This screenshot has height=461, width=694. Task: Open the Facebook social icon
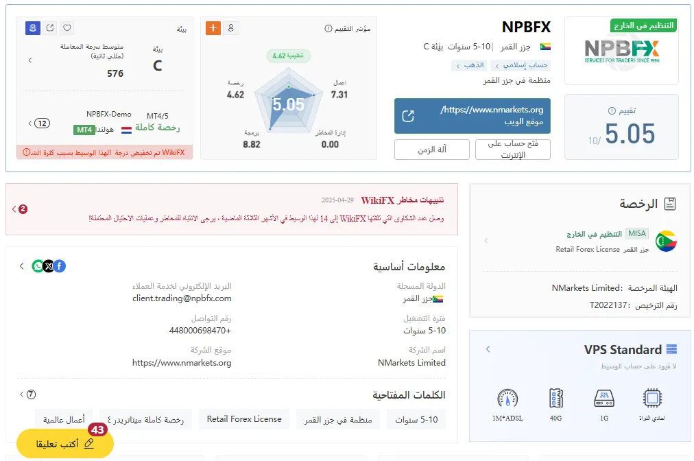(x=60, y=266)
